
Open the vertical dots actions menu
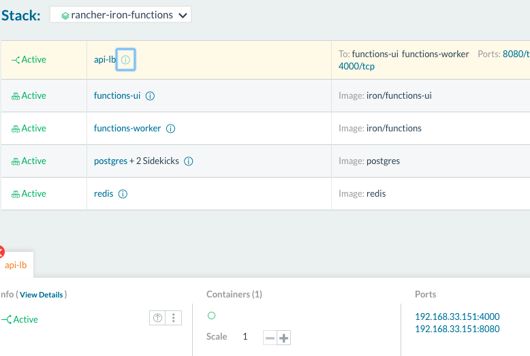point(174,318)
